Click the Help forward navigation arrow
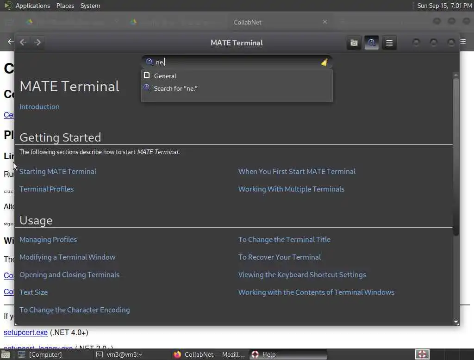This screenshot has height=360, width=474. pos(37,42)
